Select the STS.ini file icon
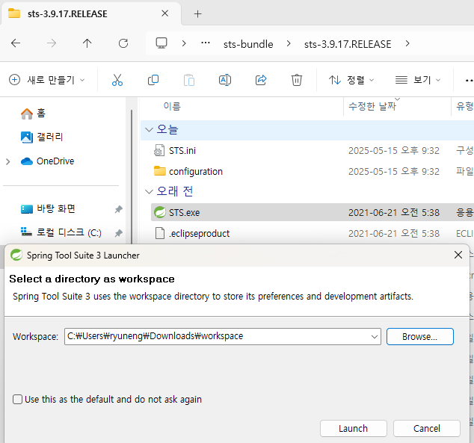Image resolution: width=474 pixels, height=443 pixels. [x=159, y=150]
